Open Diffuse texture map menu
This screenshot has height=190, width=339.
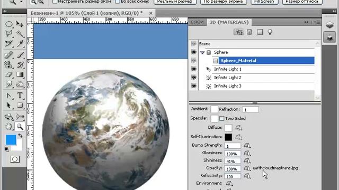coord(238,128)
